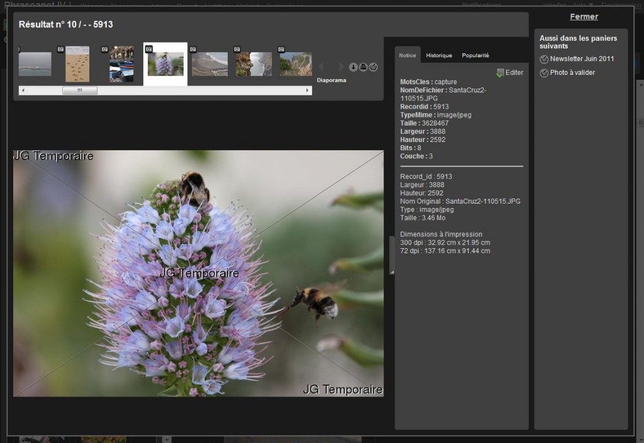Select the footprints in sand thumbnail
The image size is (644, 443).
(x=77, y=65)
